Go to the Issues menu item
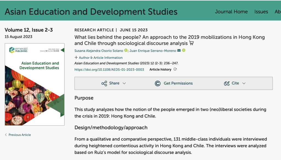This screenshot has height=160, width=281. [x=261, y=12]
